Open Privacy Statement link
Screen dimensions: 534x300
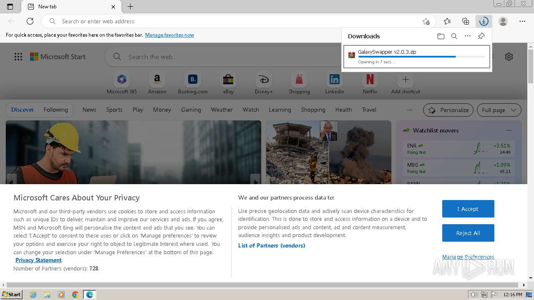pyautogui.click(x=38, y=260)
